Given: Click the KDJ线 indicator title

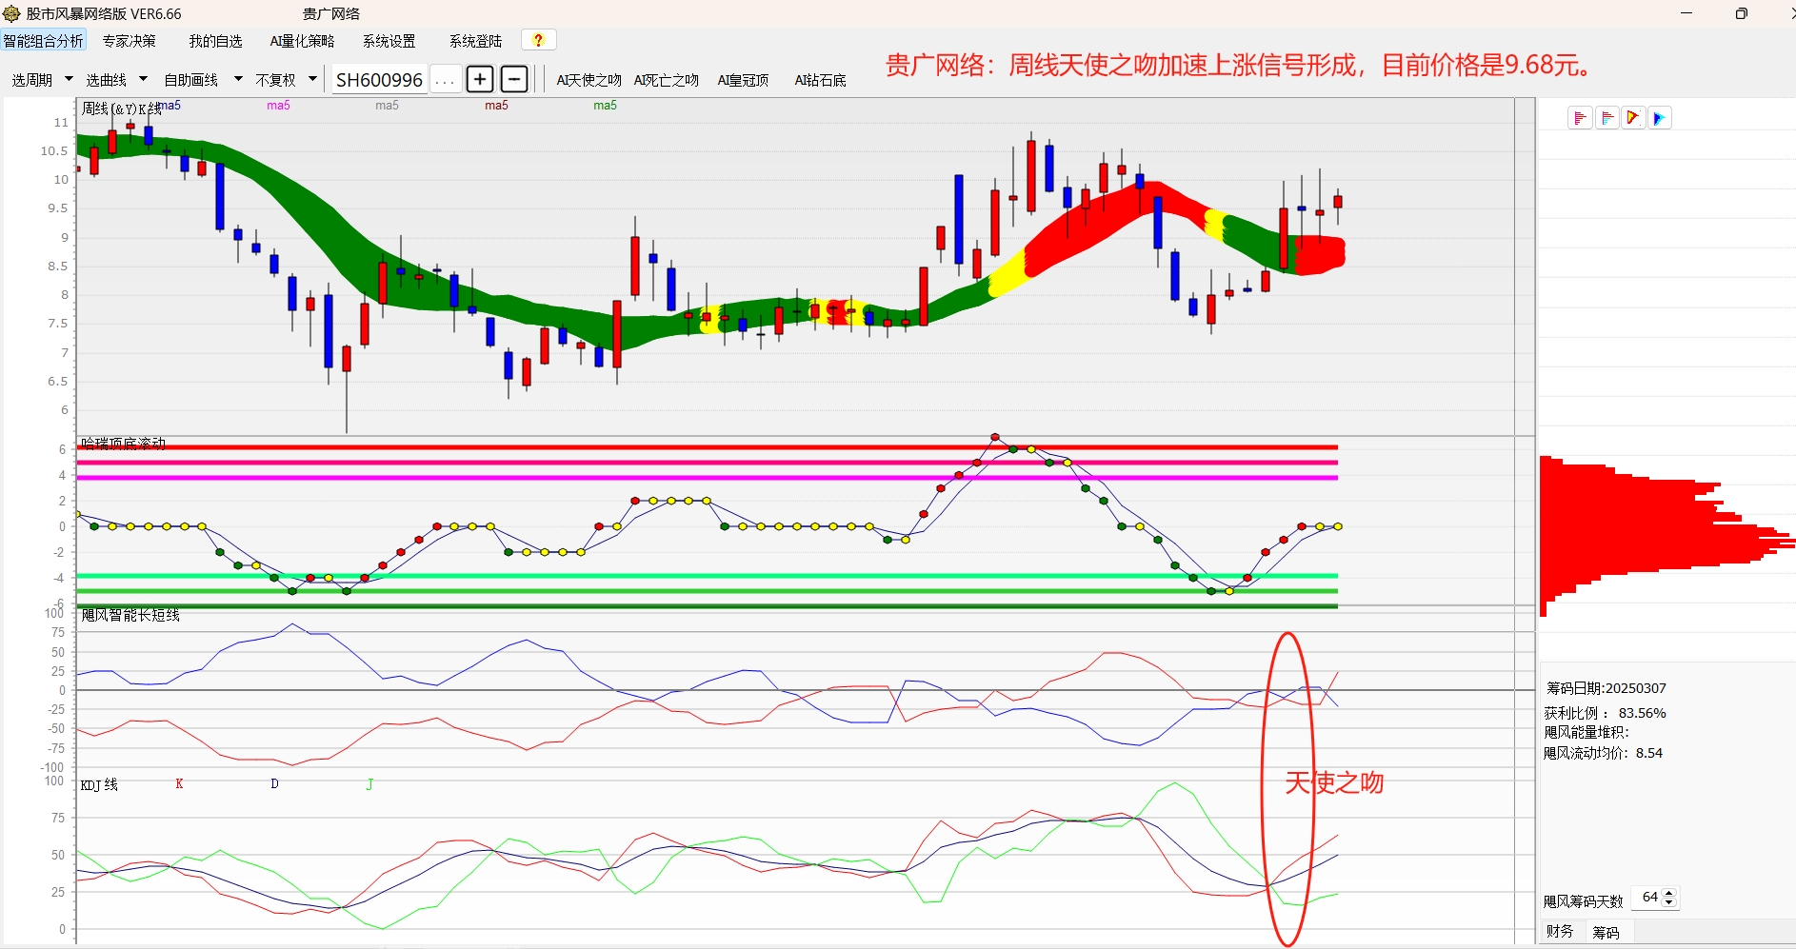Looking at the screenshot, I should [x=99, y=785].
